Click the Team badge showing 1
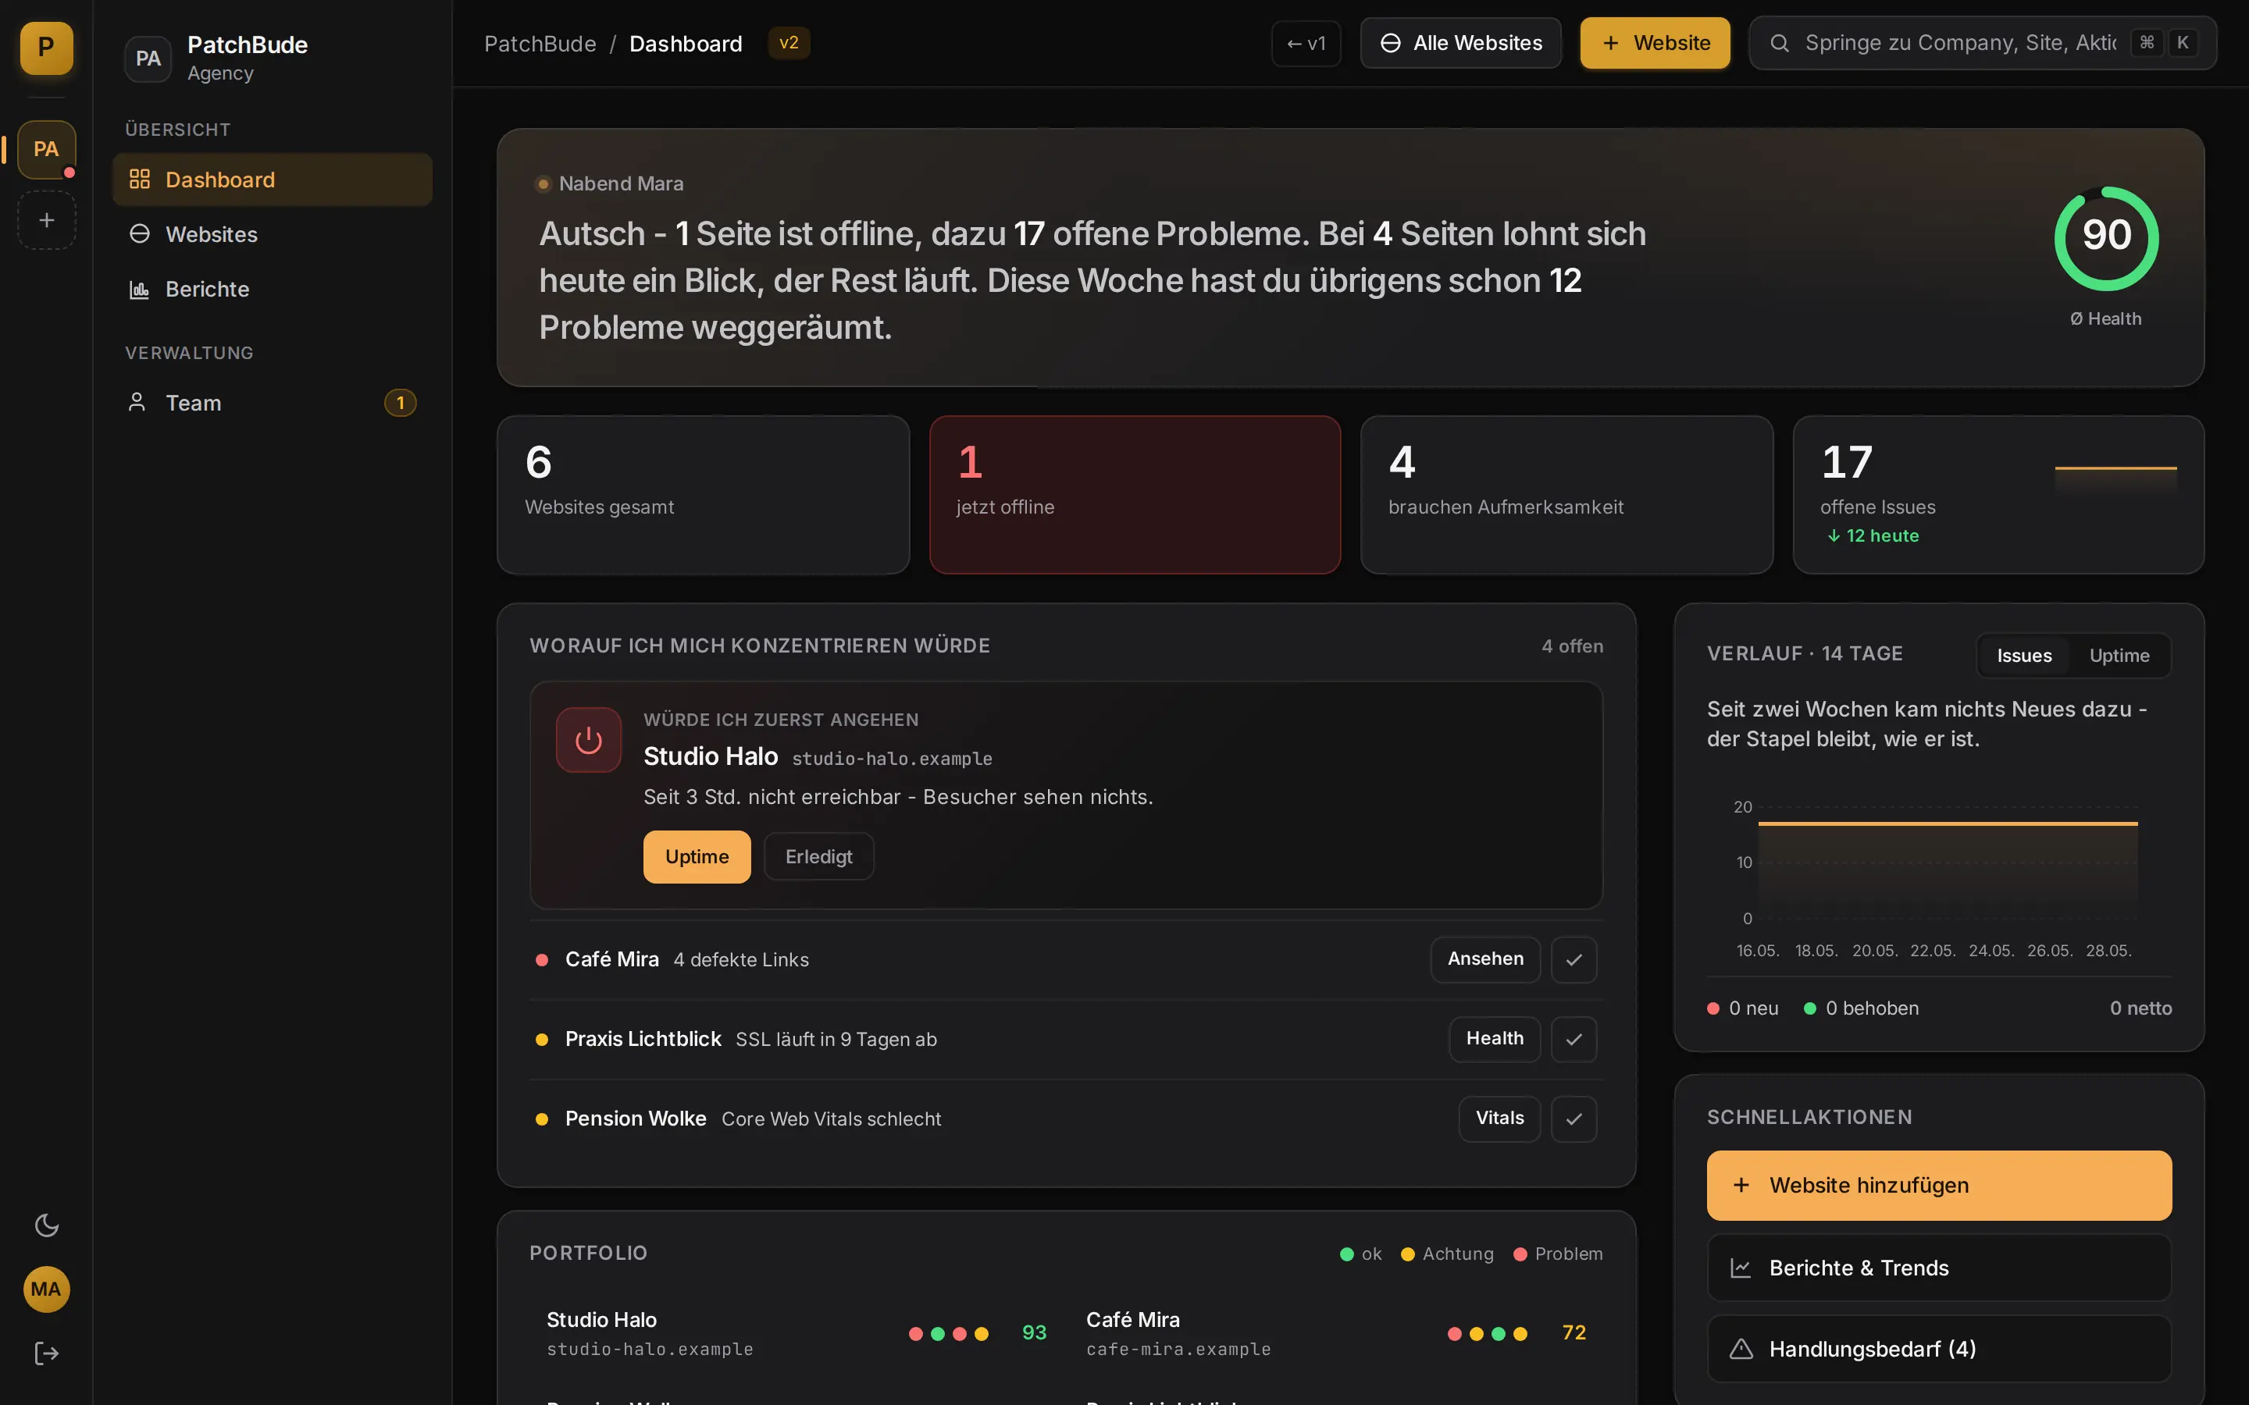2249x1405 pixels. pos(401,402)
